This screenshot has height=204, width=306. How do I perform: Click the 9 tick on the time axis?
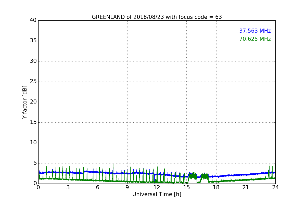(127, 187)
